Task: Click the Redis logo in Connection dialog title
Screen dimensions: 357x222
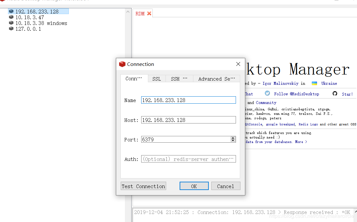Action: coord(122,64)
